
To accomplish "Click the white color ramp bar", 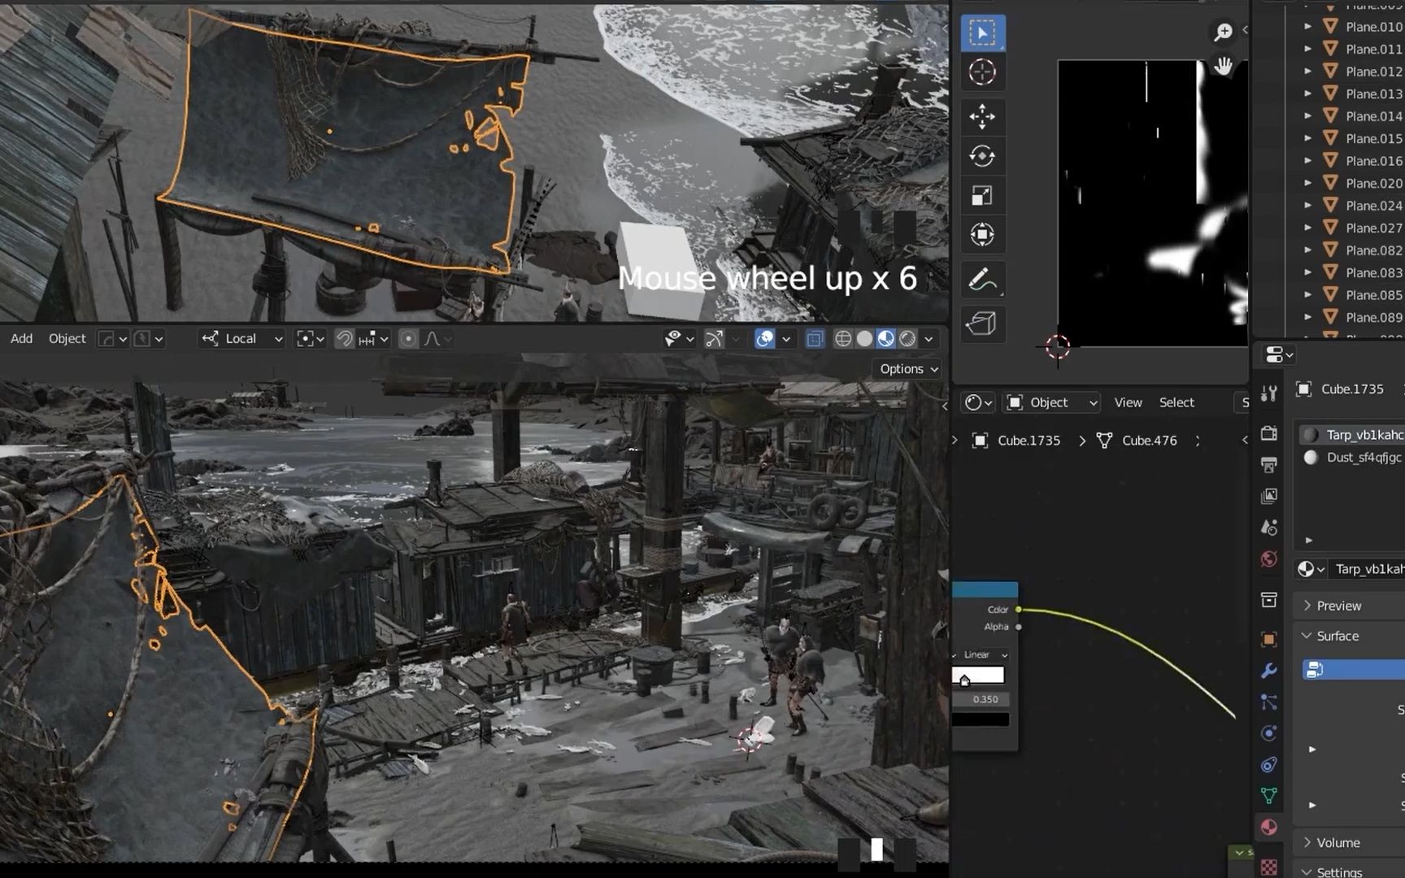I will 978,675.
